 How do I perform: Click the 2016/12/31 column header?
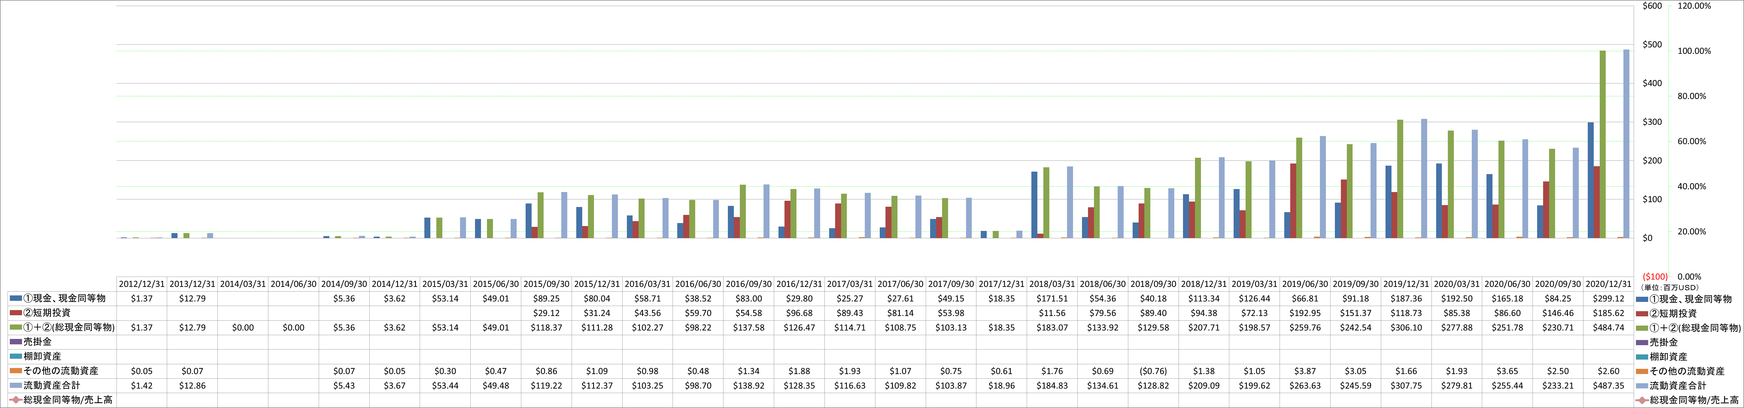pyautogui.click(x=799, y=284)
